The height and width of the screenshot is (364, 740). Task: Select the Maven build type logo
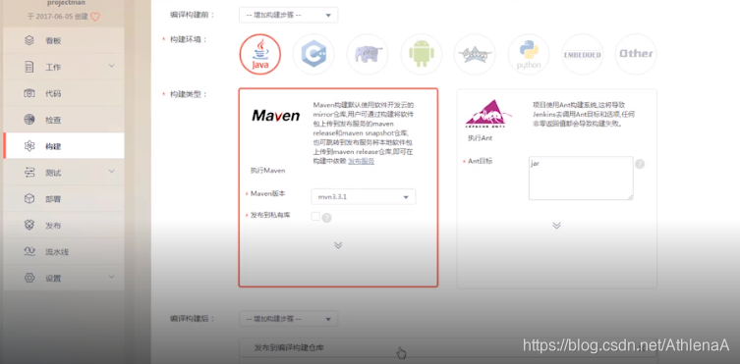coord(275,116)
